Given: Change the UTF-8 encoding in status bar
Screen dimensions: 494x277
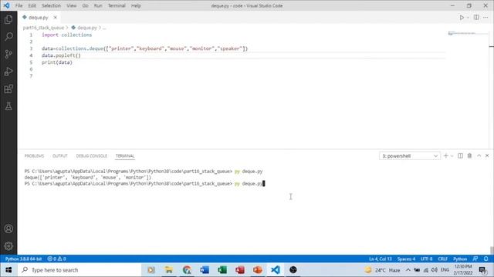Looking at the screenshot, I should [427, 259].
